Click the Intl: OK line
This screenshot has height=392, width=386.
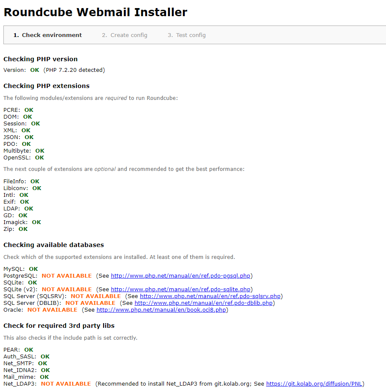click(x=16, y=195)
